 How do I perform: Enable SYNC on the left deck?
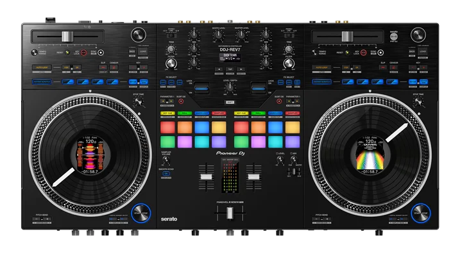coord(101,53)
